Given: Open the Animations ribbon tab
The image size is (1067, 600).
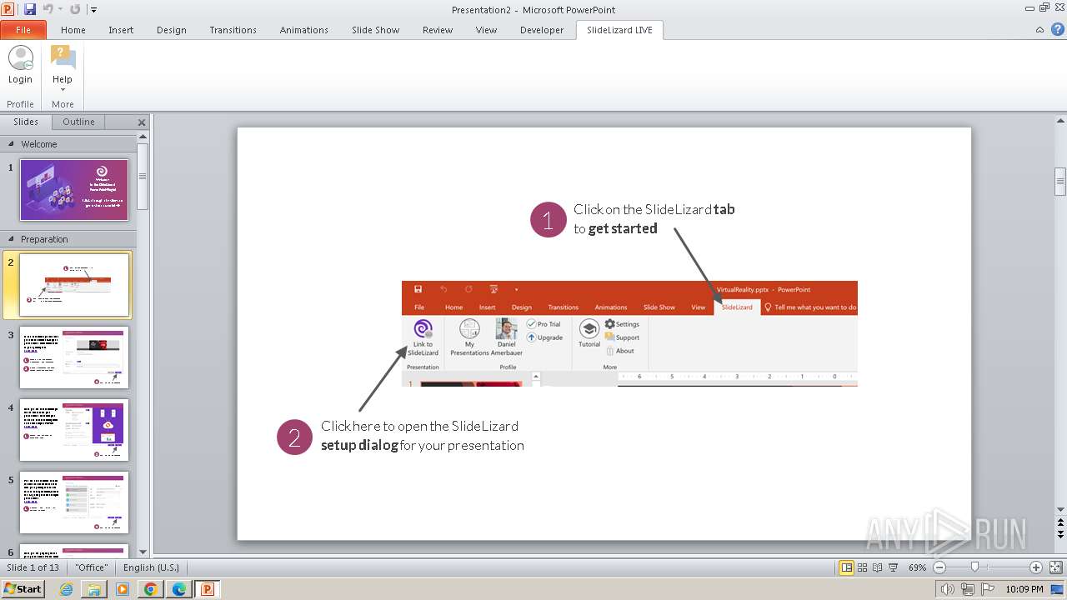Looking at the screenshot, I should pyautogui.click(x=304, y=30).
